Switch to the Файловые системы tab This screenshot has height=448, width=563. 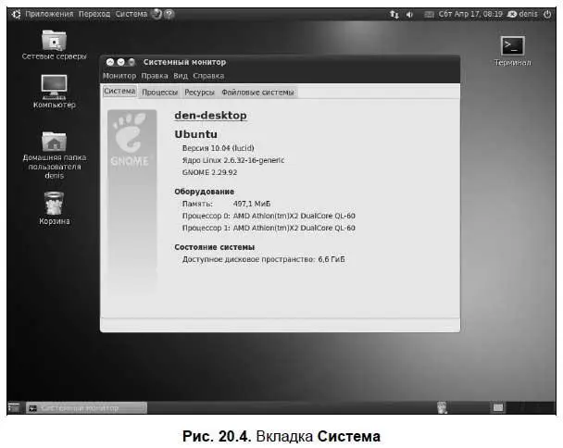point(257,93)
